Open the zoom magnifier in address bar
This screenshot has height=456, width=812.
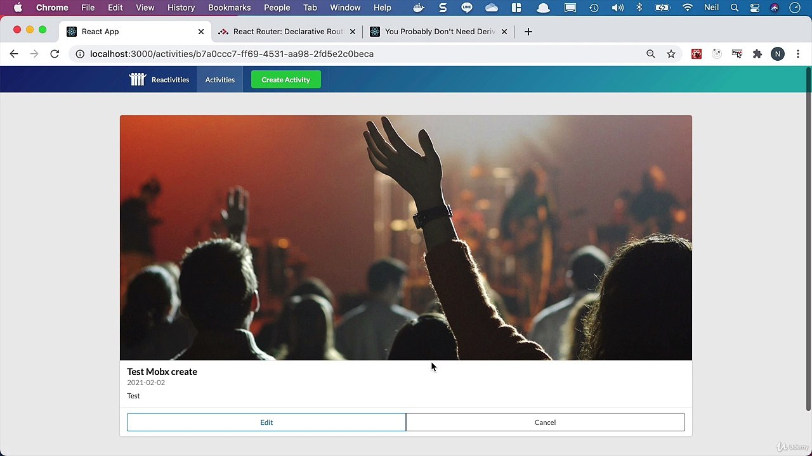pyautogui.click(x=650, y=54)
